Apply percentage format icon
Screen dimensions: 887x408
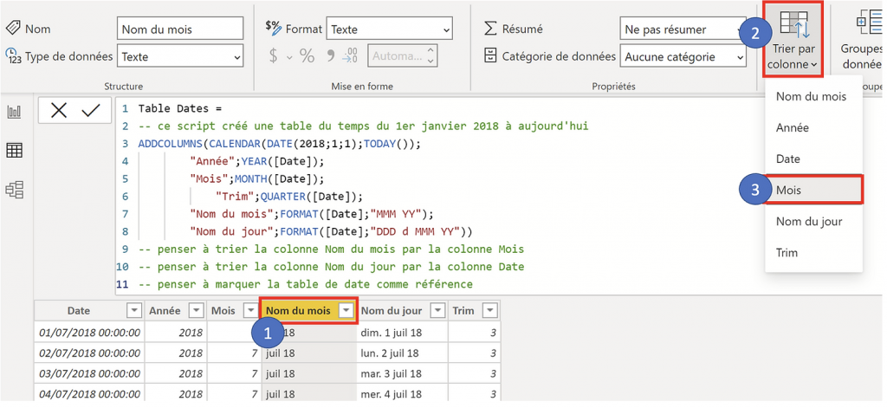pyautogui.click(x=308, y=56)
